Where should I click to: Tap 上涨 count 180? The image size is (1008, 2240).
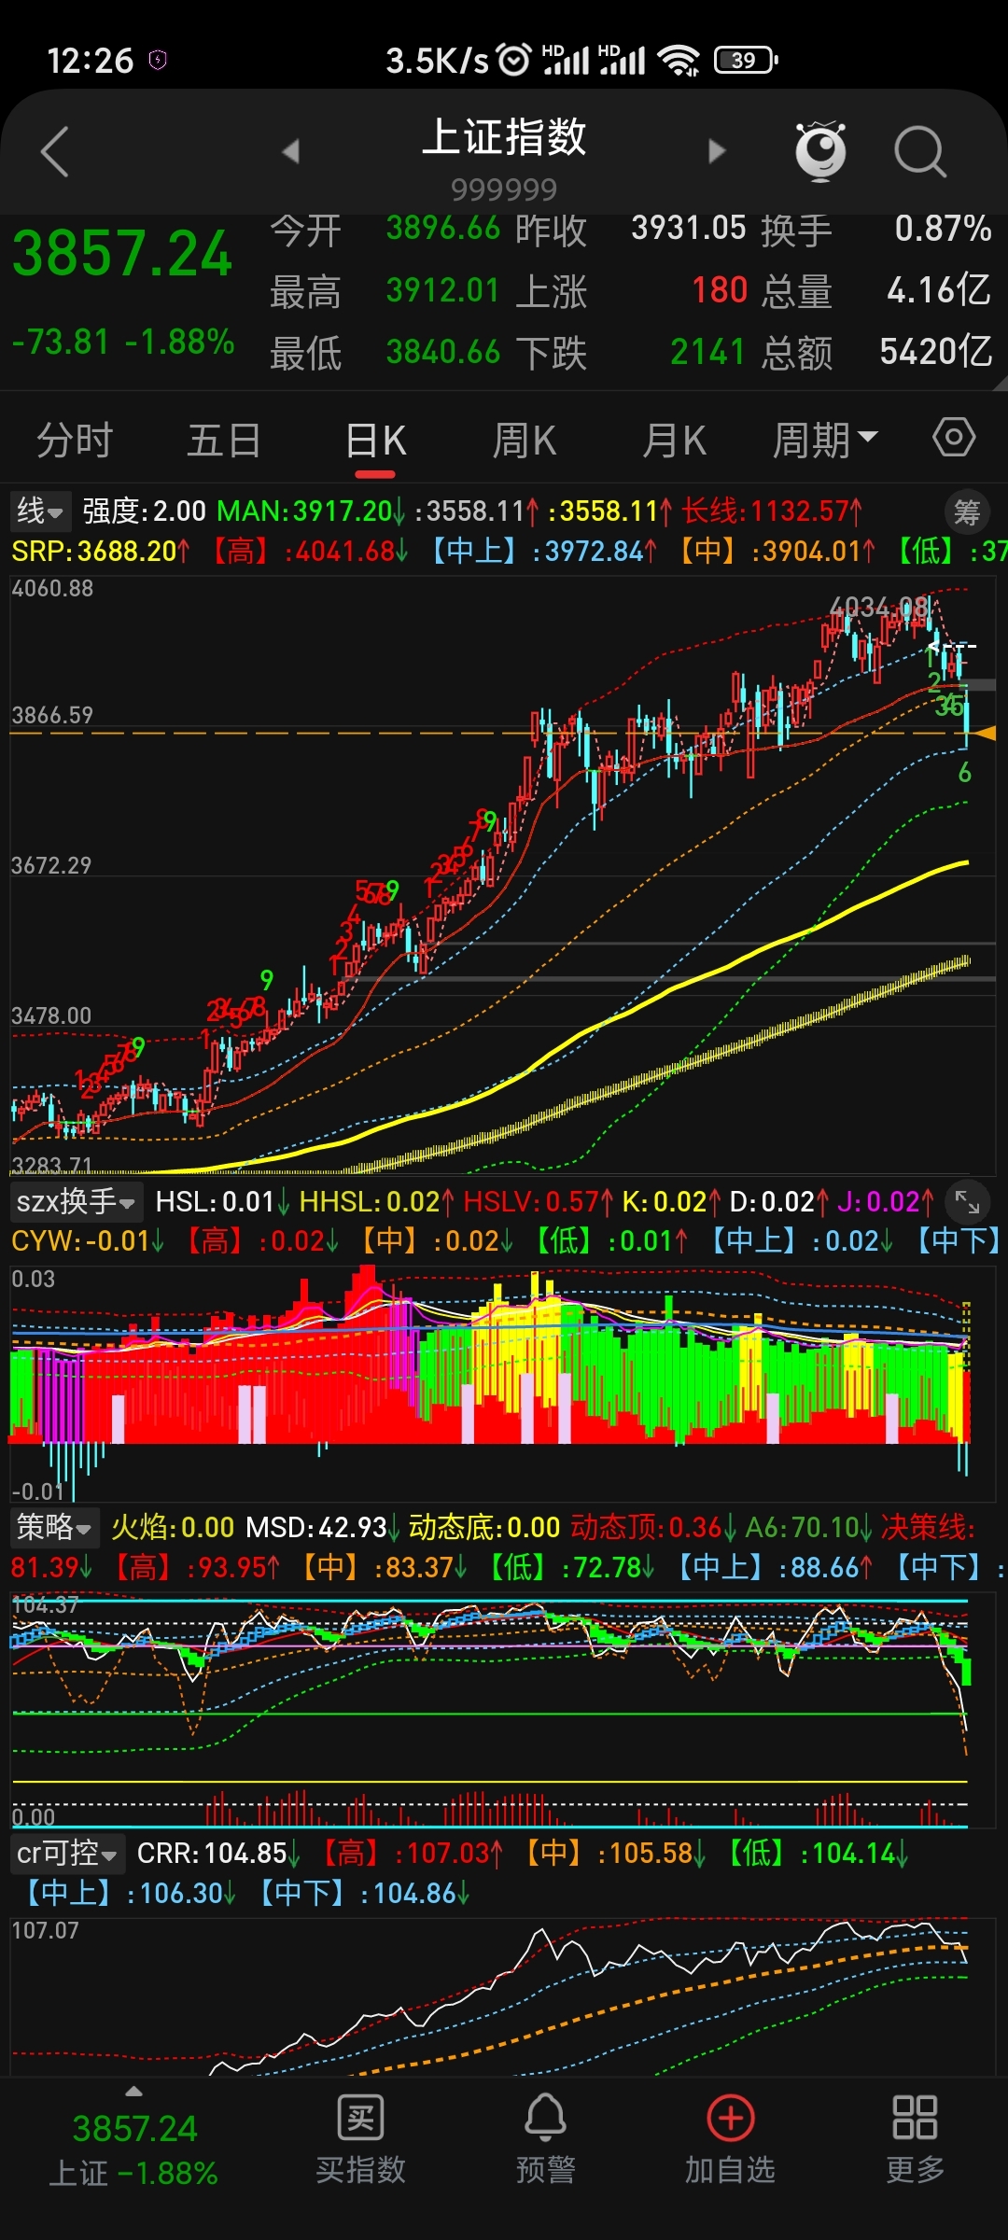pyautogui.click(x=720, y=290)
